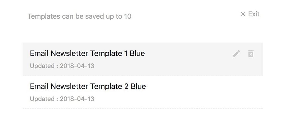Click the 'Templates can be saved up to 10' notice
Image resolution: width=284 pixels, height=123 pixels.
[79, 16]
